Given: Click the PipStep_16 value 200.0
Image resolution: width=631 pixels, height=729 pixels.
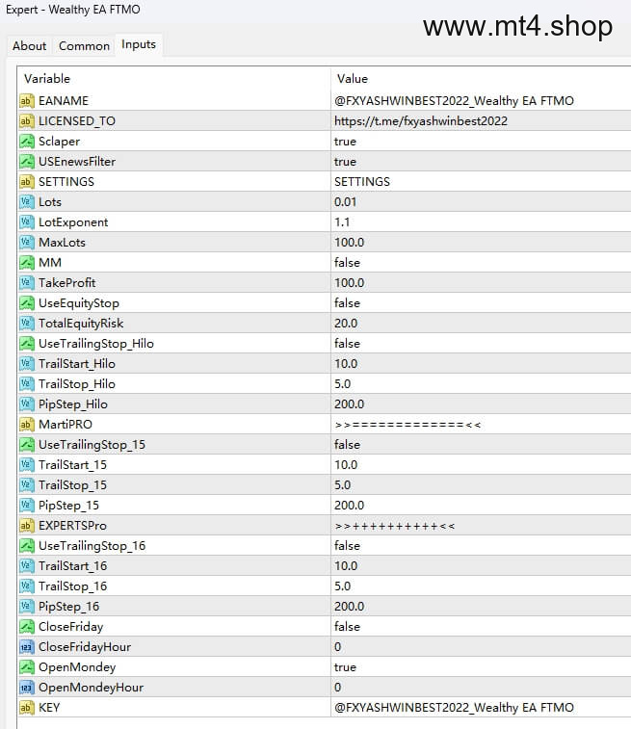Looking at the screenshot, I should 349,607.
